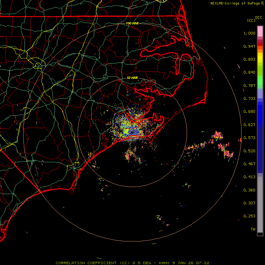Viewport: 265px width, 265px height.
Task: Click the DCC product label
Action: point(259,18)
